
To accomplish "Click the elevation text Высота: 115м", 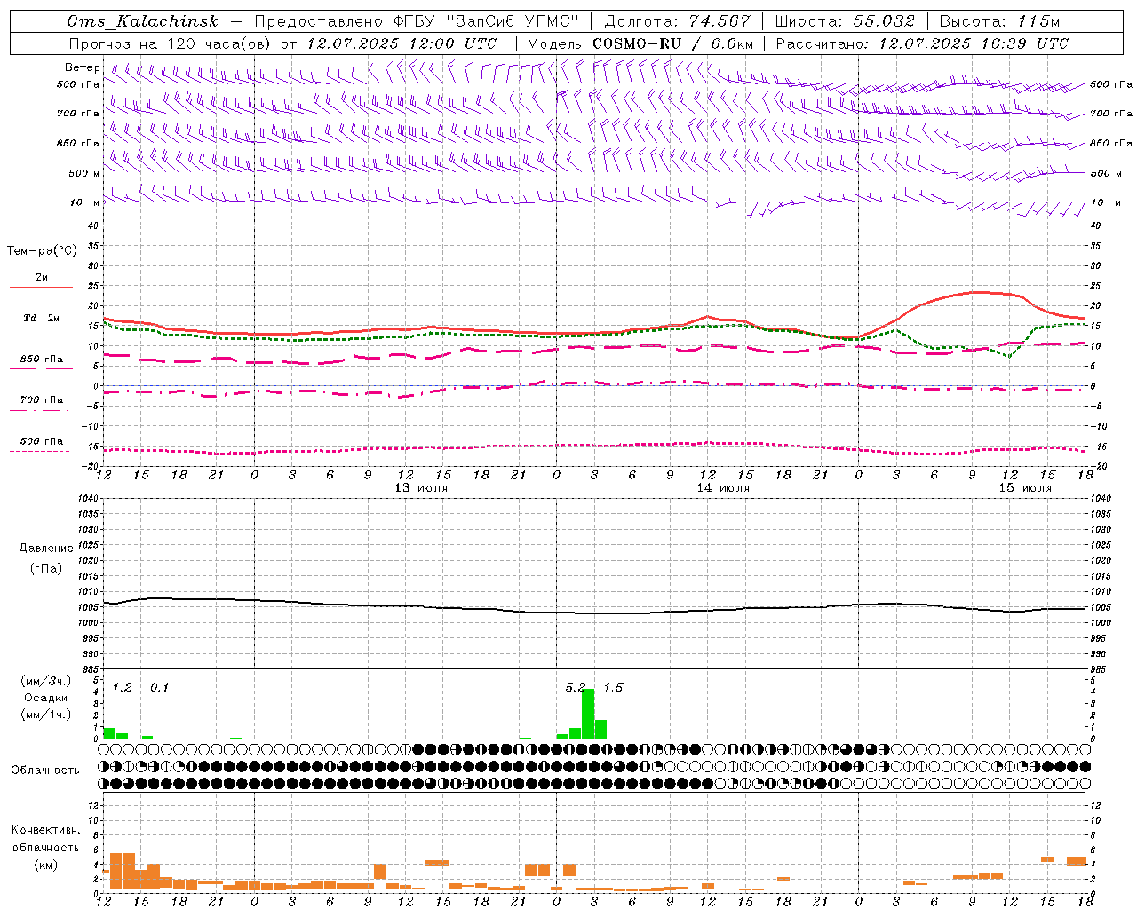I will pyautogui.click(x=999, y=21).
